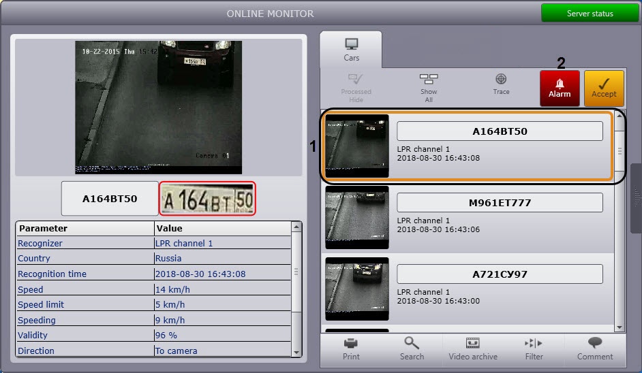This screenshot has height=373, width=642.
Task: Click the Parameter column header
Action: pyautogui.click(x=85, y=228)
